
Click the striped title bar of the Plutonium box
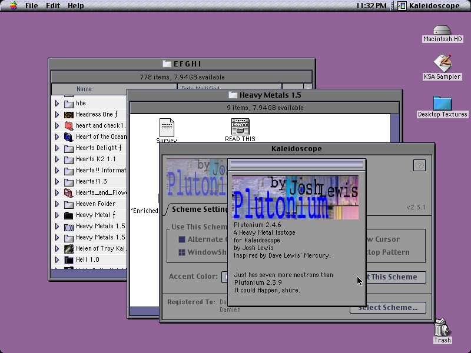pyautogui.click(x=297, y=165)
